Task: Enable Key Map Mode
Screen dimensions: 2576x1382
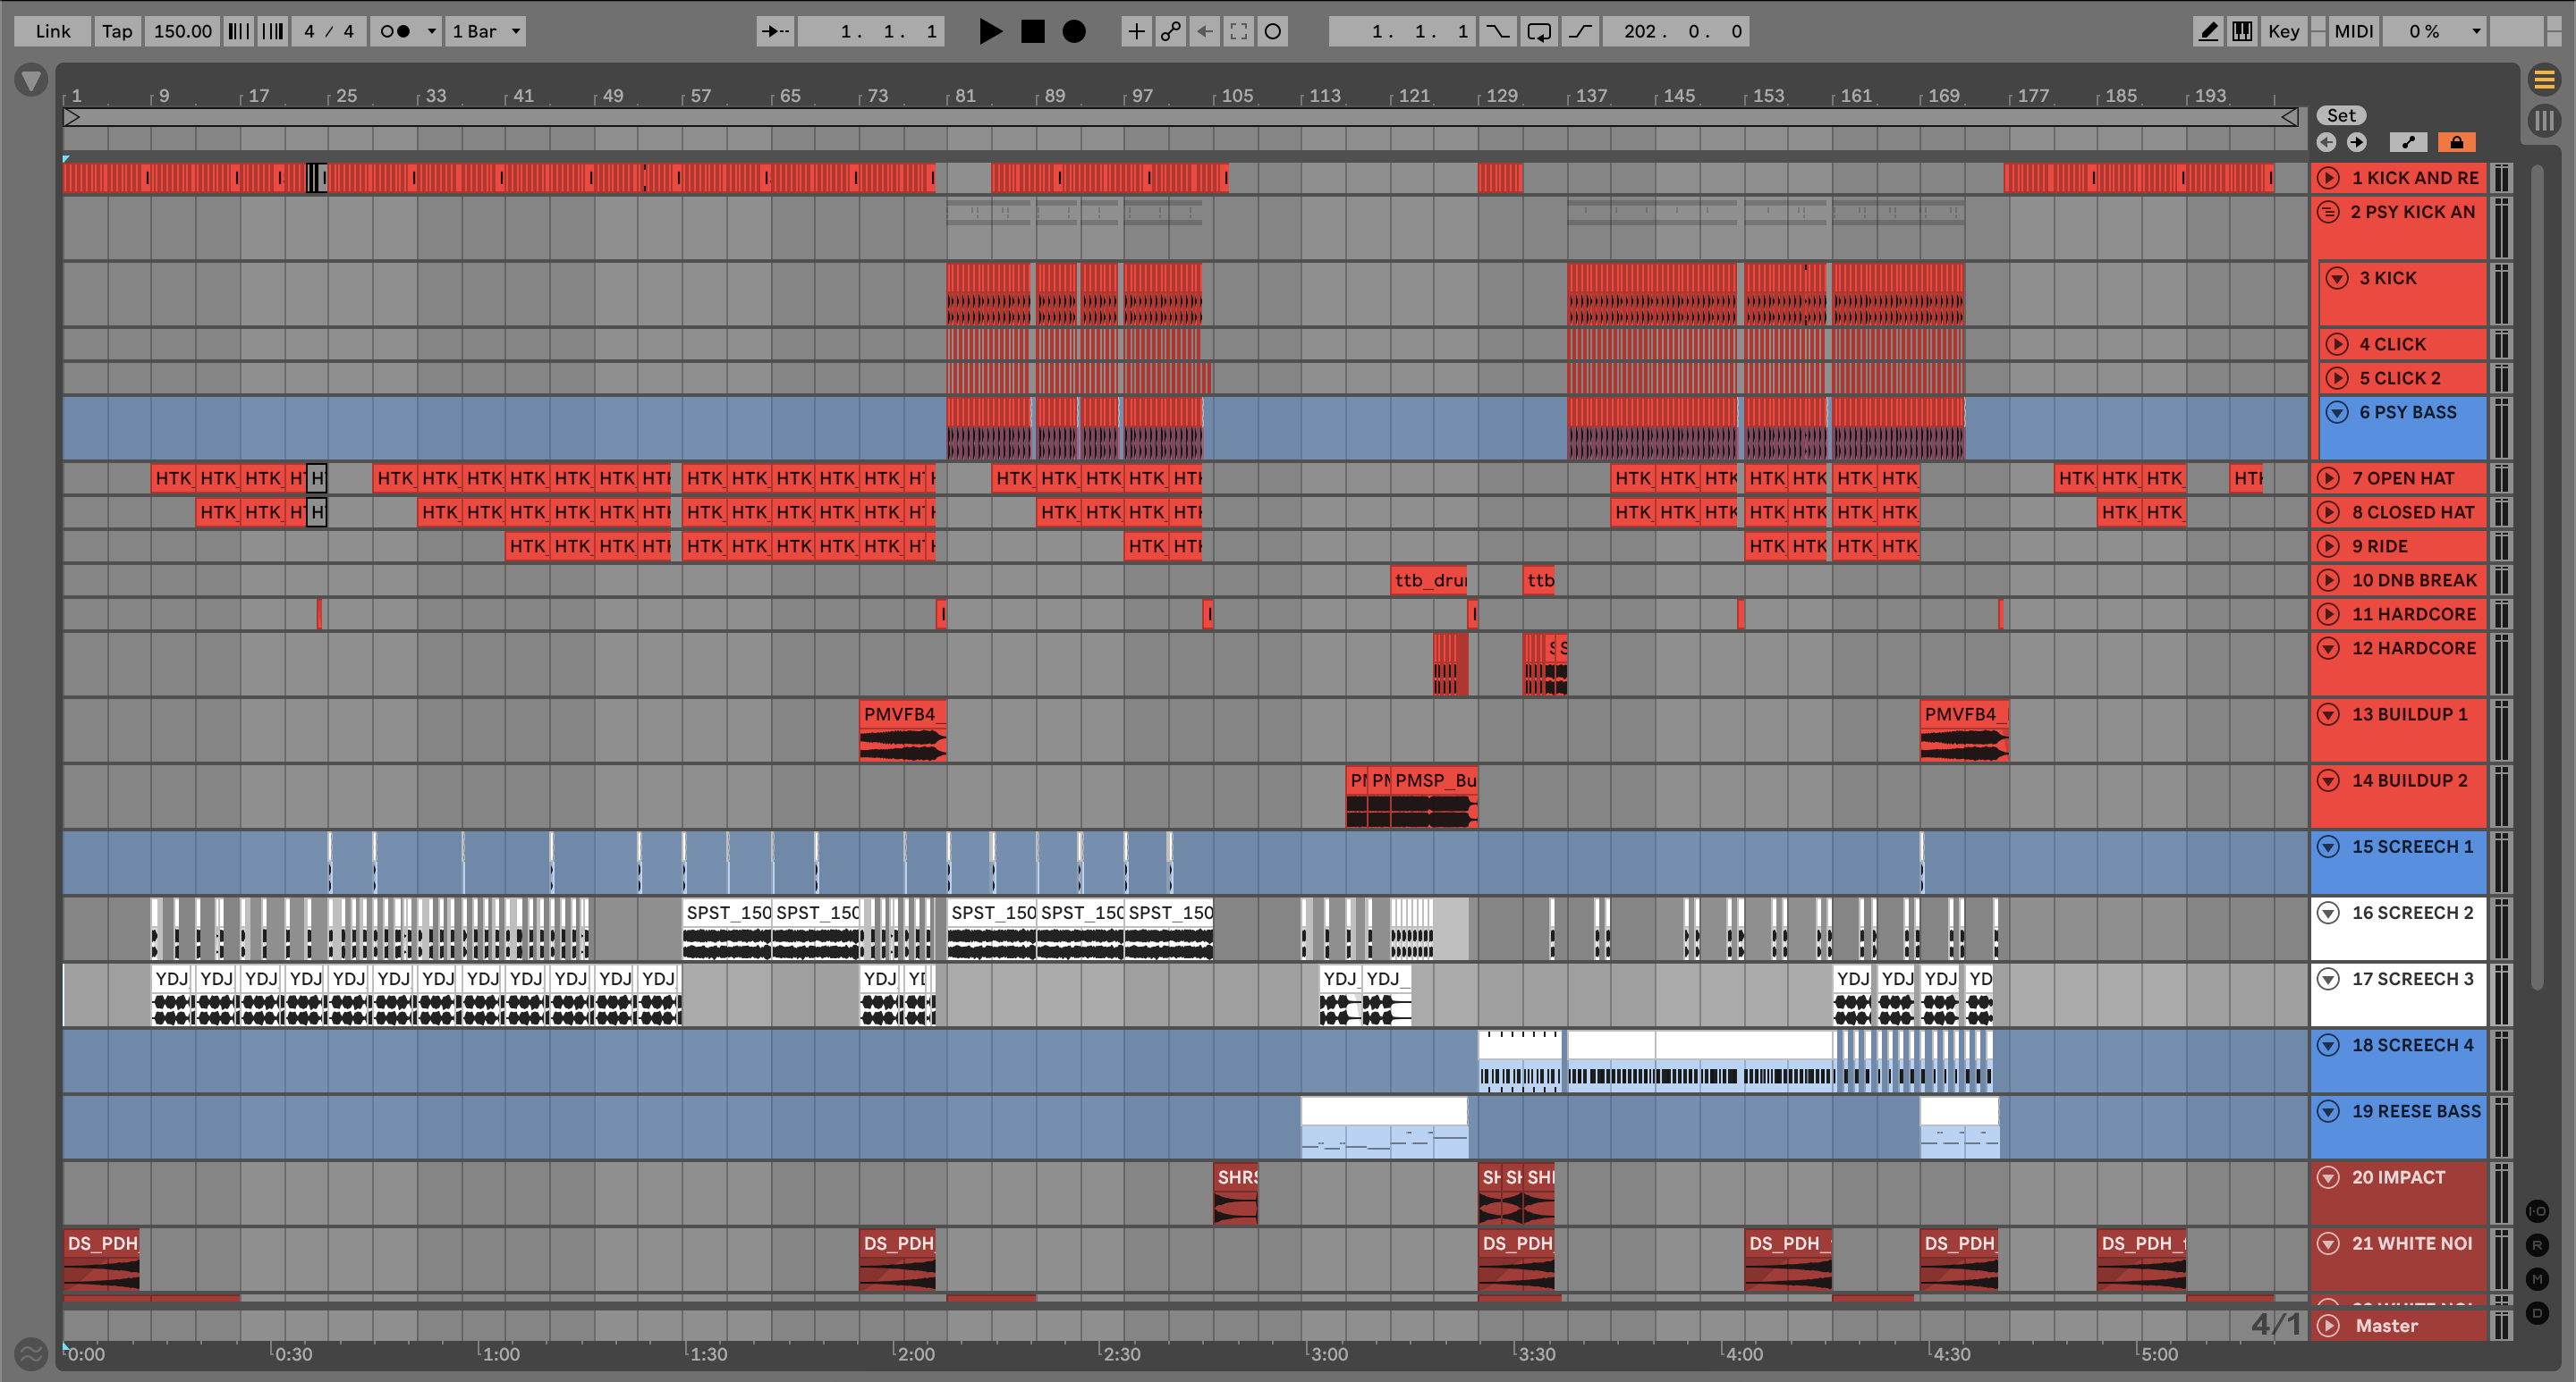Action: tap(2283, 31)
